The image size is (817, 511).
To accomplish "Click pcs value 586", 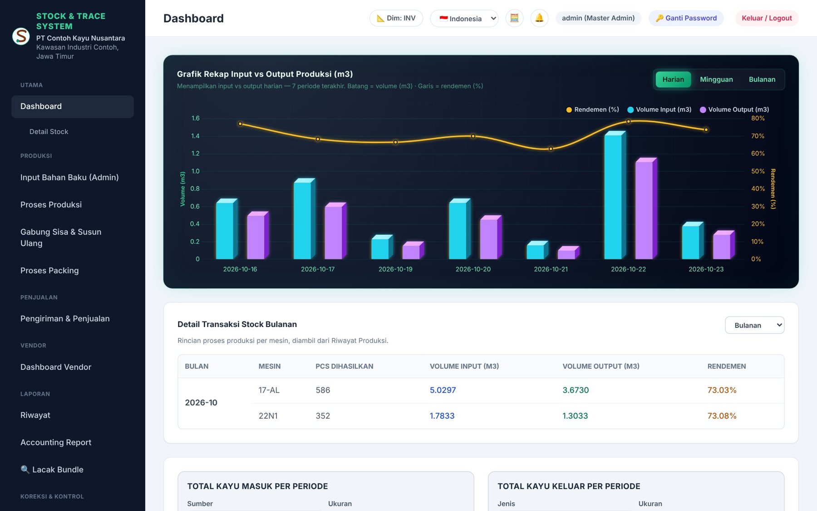I will (323, 390).
